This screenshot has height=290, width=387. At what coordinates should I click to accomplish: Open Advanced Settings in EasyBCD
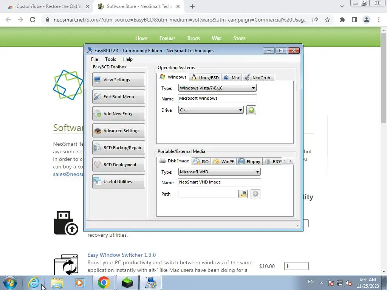point(118,130)
